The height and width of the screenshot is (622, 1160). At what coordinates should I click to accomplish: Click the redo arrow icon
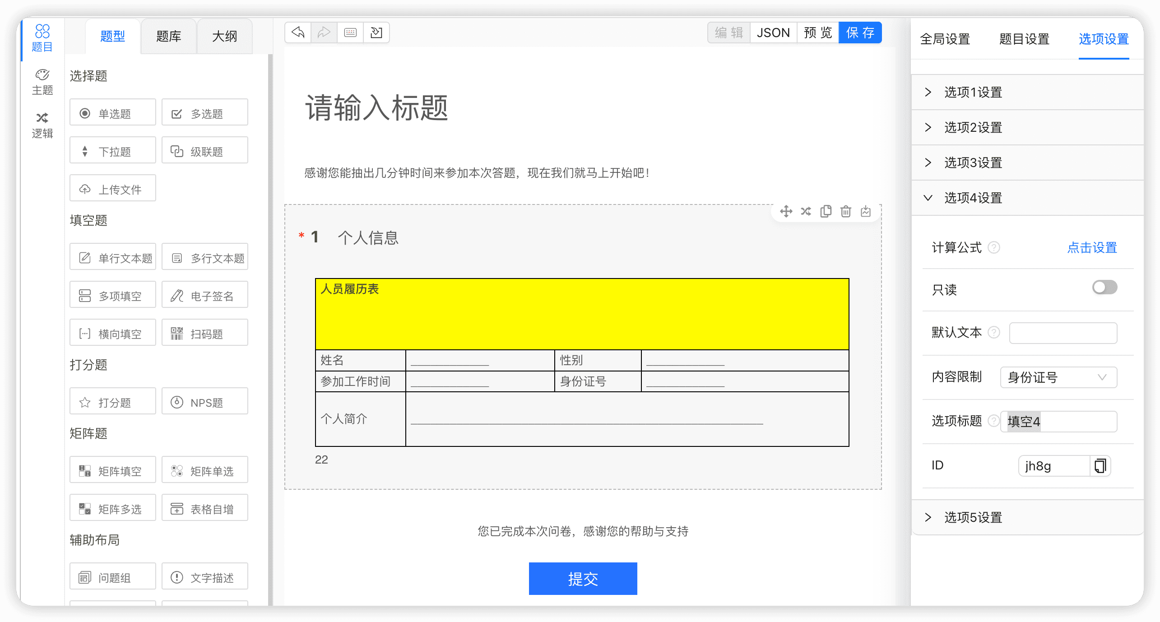324,32
